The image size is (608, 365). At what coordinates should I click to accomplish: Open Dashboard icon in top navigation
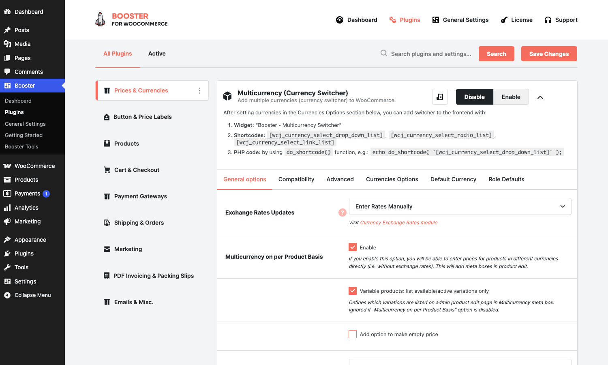click(x=340, y=20)
